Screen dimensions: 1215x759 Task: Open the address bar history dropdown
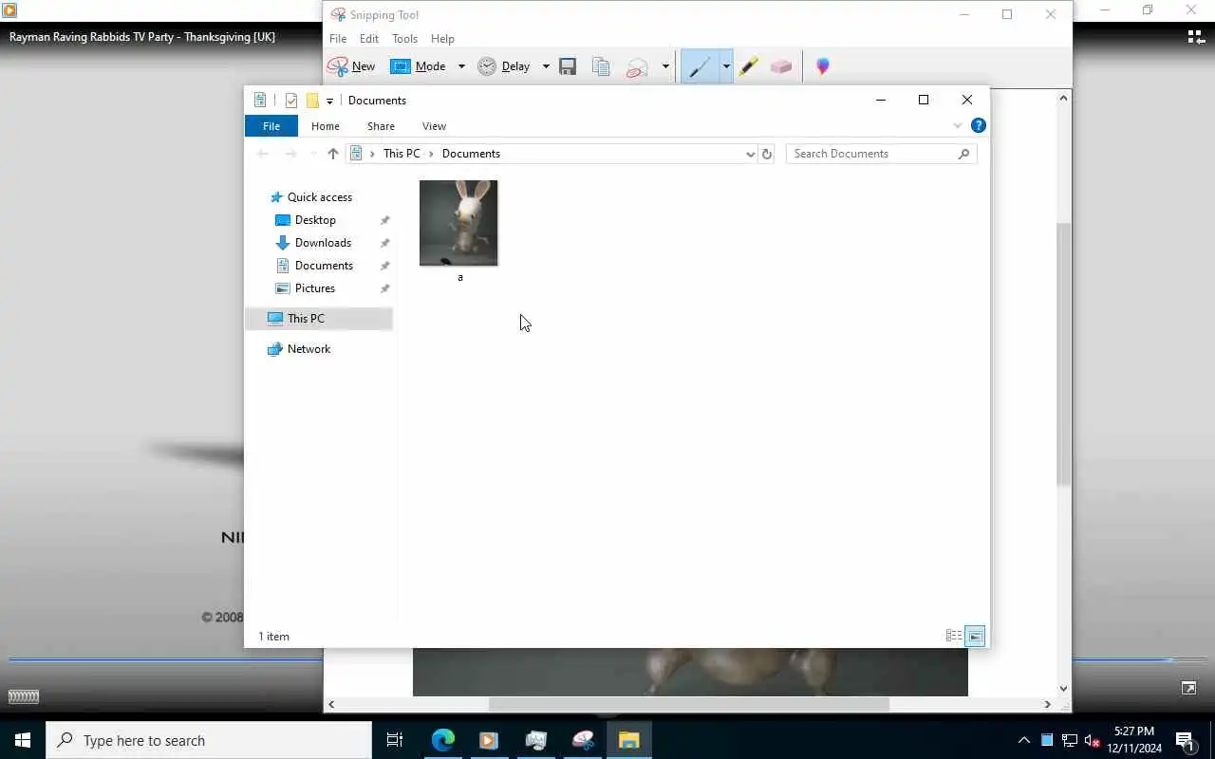tap(750, 154)
